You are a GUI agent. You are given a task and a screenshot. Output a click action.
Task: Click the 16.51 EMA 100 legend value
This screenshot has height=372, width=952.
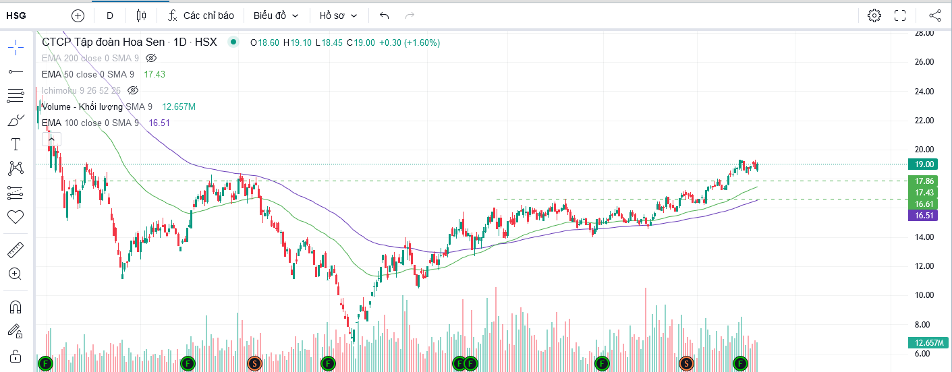tap(159, 123)
